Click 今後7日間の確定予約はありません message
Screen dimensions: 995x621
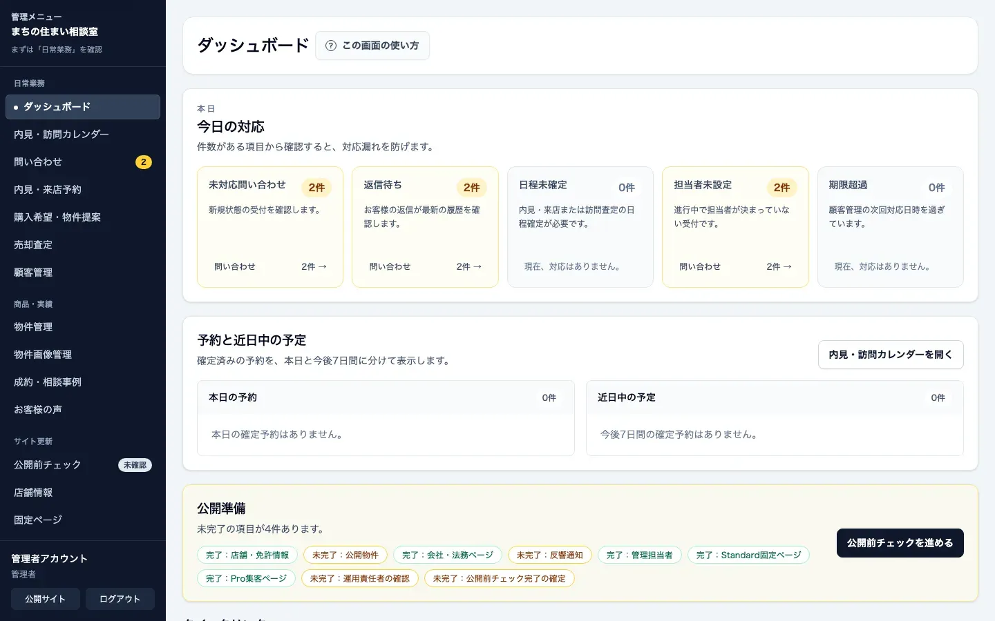679,435
